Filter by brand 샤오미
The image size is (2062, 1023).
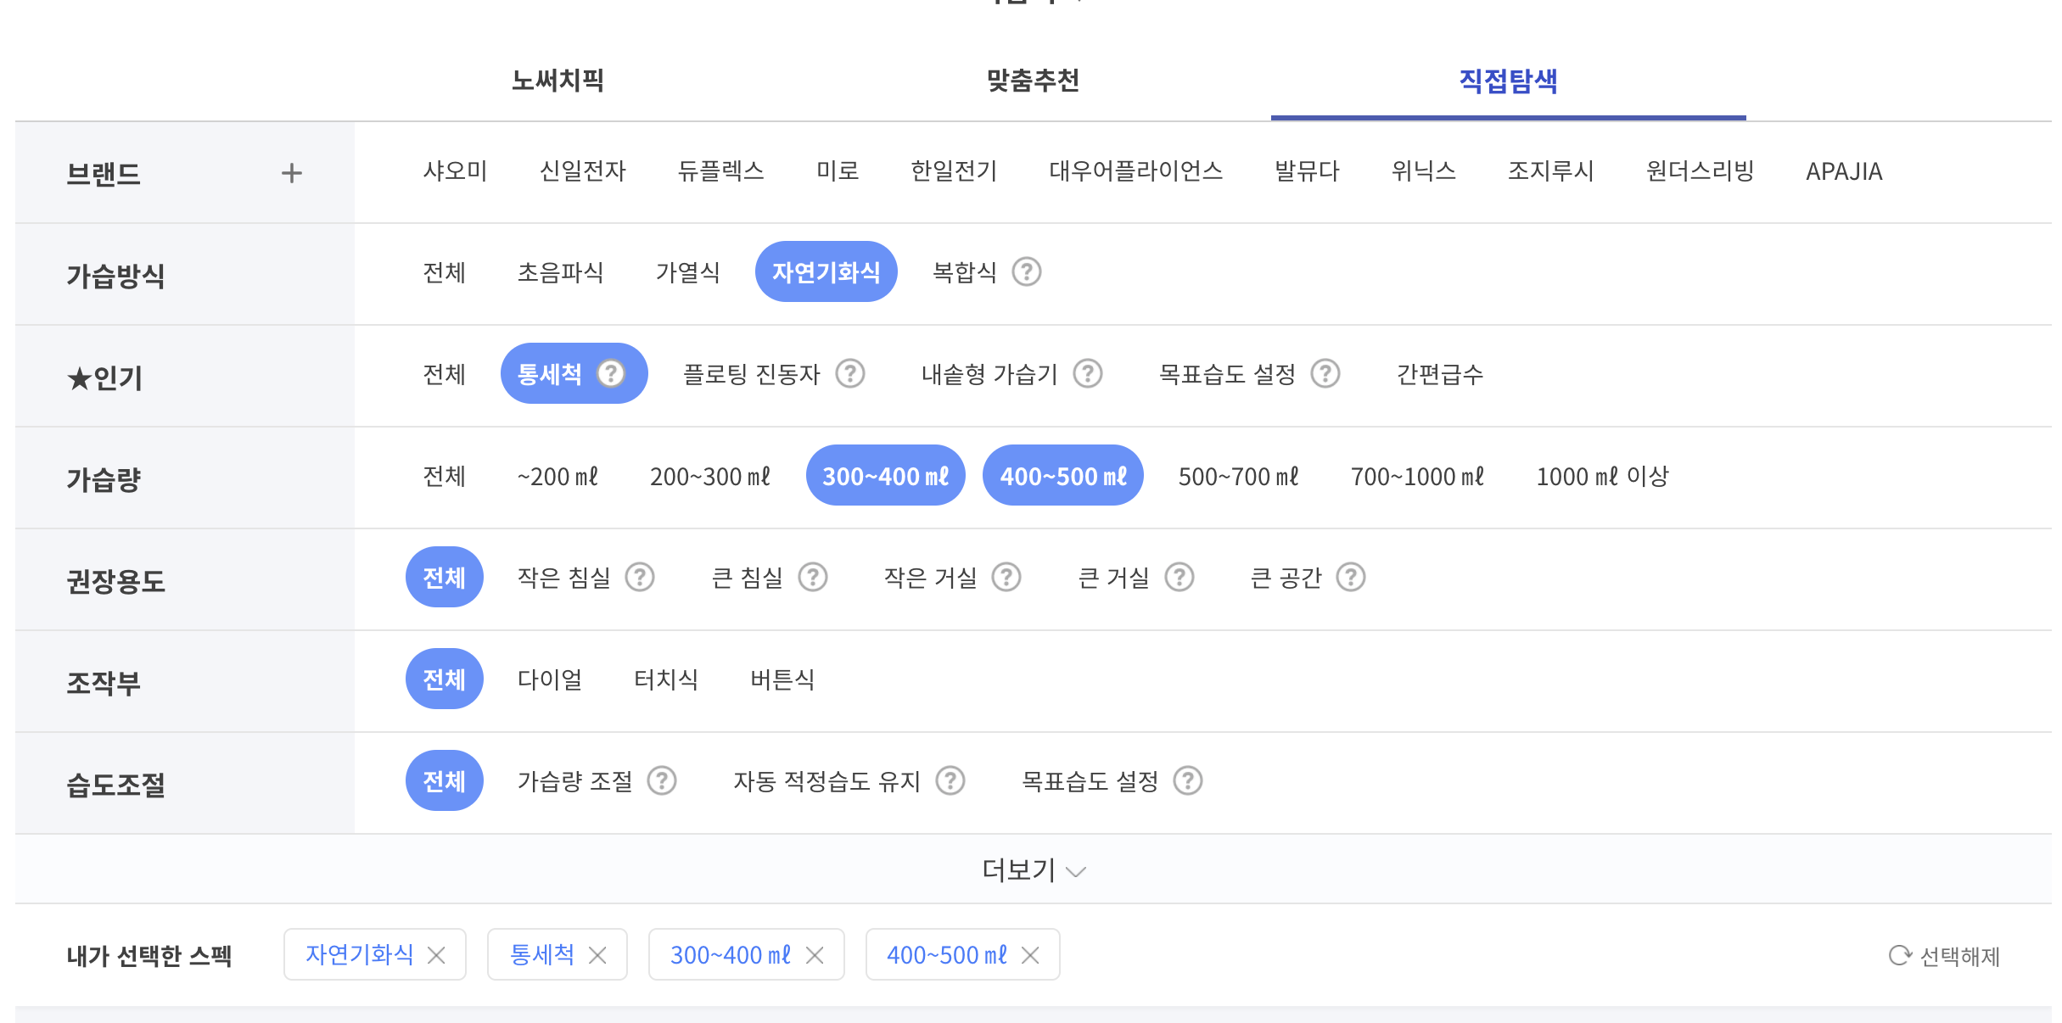(x=455, y=170)
